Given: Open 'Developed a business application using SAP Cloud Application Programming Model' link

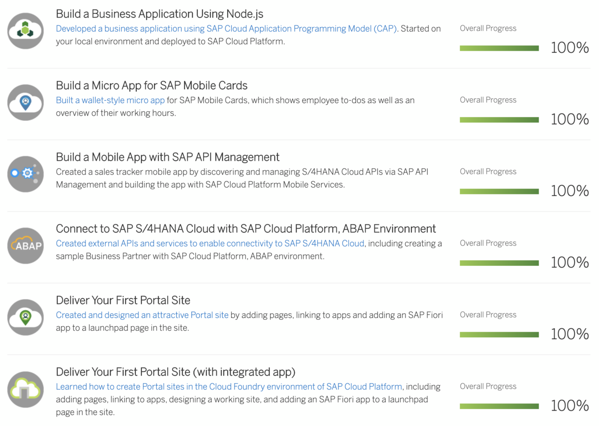Looking at the screenshot, I should 226,28.
